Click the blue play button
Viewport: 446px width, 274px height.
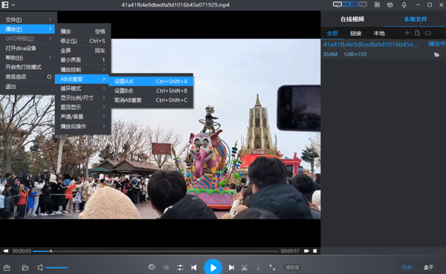[x=213, y=267]
